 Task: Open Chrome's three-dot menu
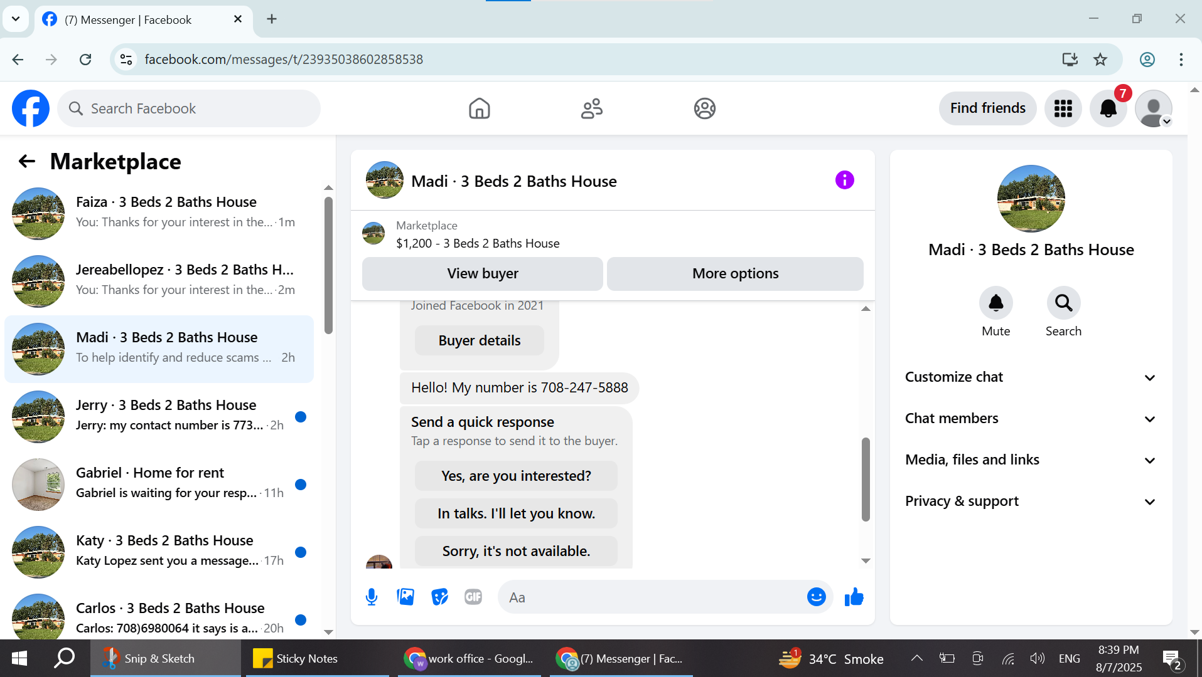pos(1181,60)
